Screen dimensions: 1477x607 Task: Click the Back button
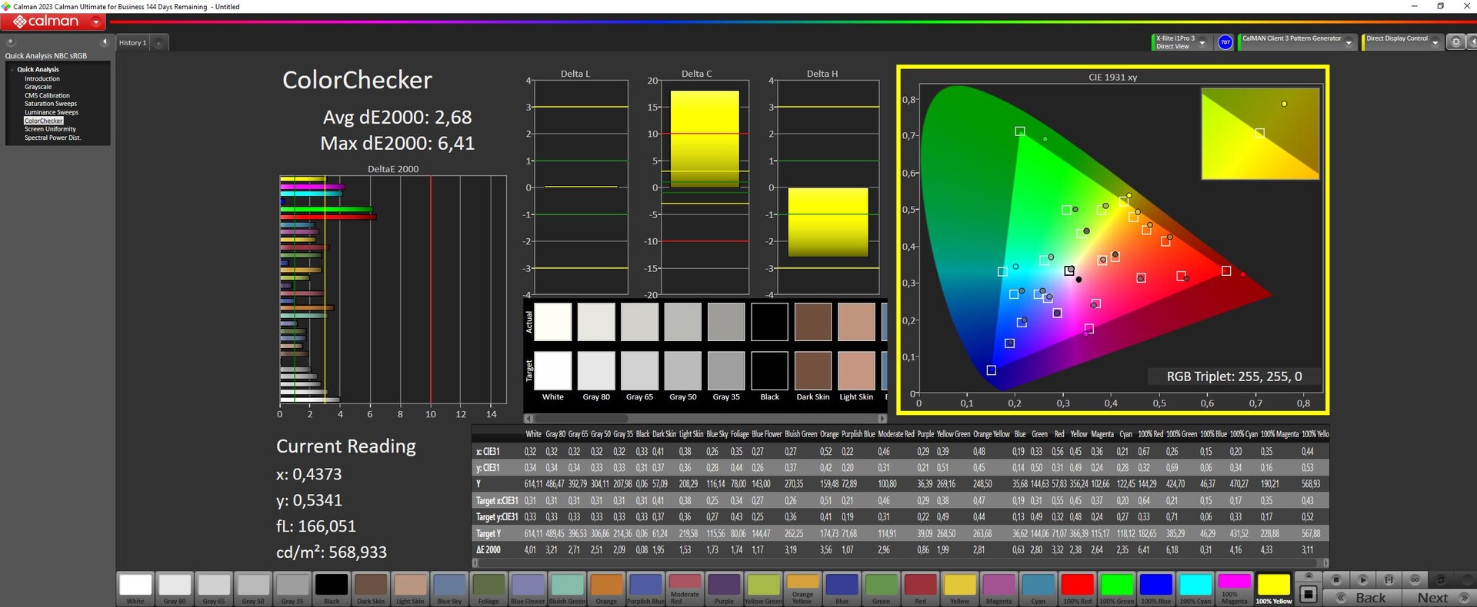(1370, 598)
